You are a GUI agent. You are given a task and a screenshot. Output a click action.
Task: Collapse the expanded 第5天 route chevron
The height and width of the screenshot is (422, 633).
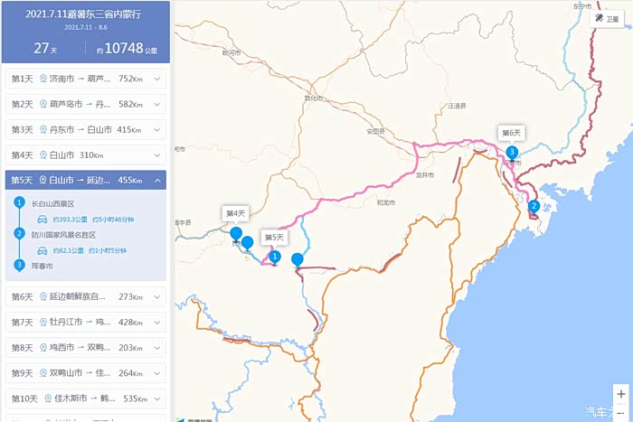pos(157,180)
